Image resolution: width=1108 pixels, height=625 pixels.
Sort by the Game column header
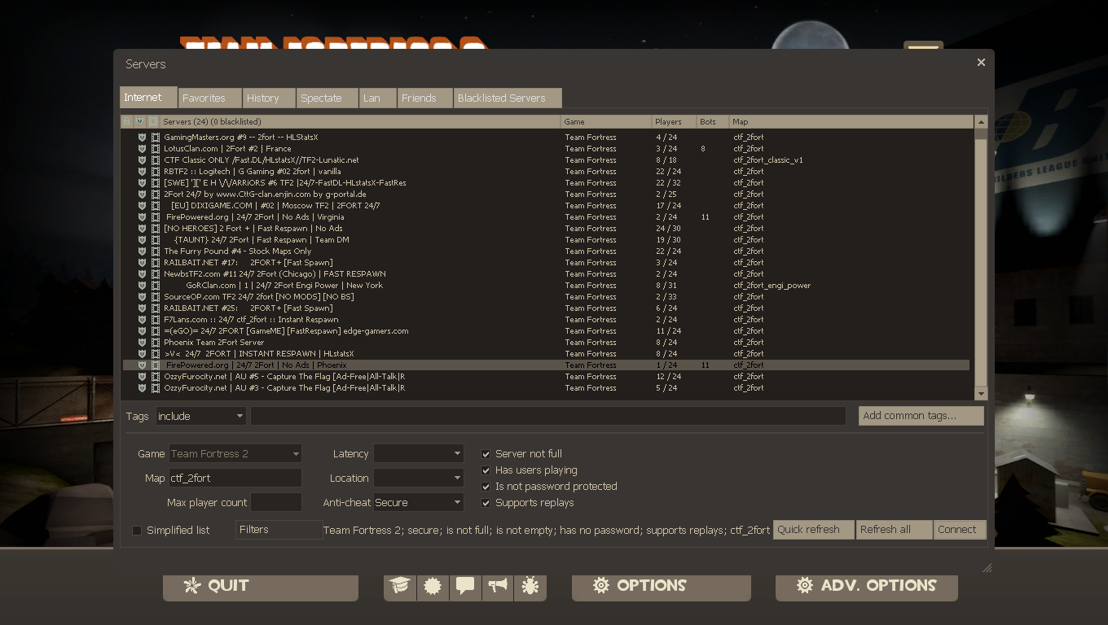coord(606,121)
